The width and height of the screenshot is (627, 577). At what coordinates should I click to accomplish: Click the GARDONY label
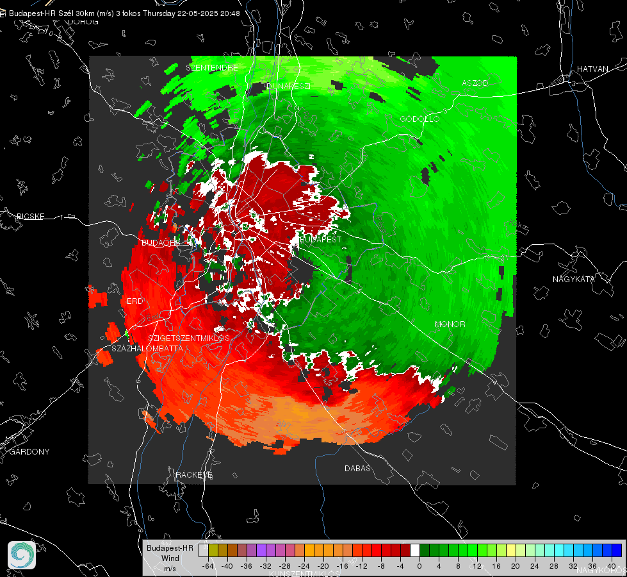coord(29,452)
